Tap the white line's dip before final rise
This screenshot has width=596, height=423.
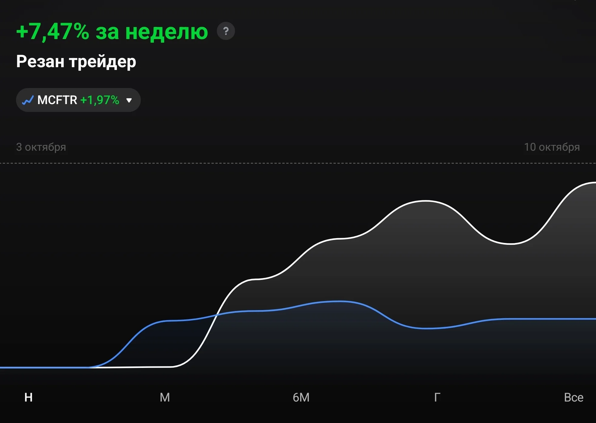(511, 244)
